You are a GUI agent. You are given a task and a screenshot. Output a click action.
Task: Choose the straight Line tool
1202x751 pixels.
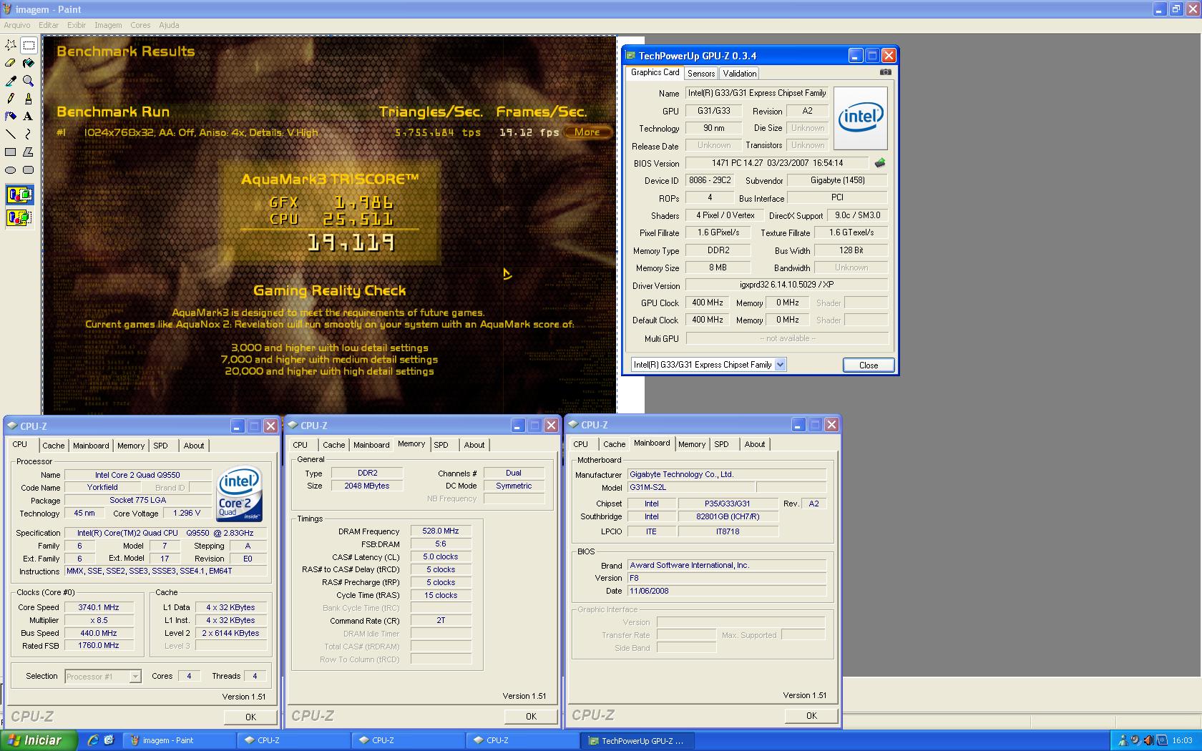pyautogui.click(x=11, y=134)
